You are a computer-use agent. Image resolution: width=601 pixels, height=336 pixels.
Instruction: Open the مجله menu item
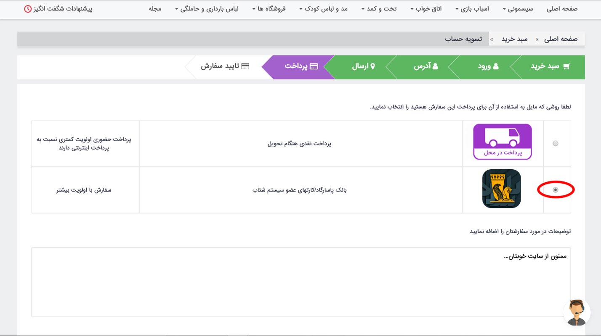pos(155,9)
